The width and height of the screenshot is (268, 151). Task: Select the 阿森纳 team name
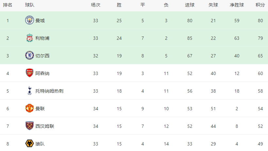tap(42, 73)
